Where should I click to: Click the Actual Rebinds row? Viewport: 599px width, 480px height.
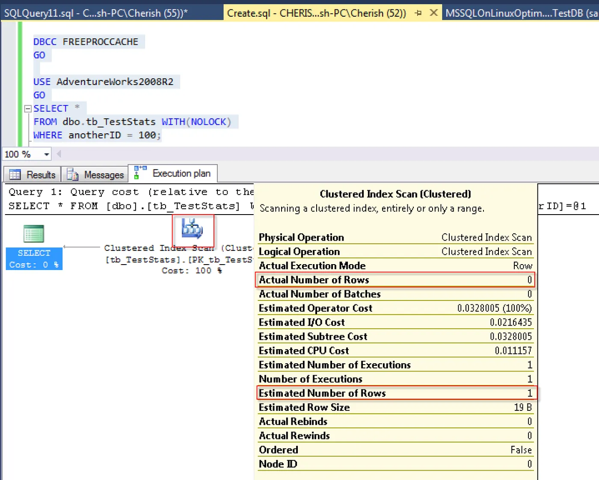pos(395,421)
